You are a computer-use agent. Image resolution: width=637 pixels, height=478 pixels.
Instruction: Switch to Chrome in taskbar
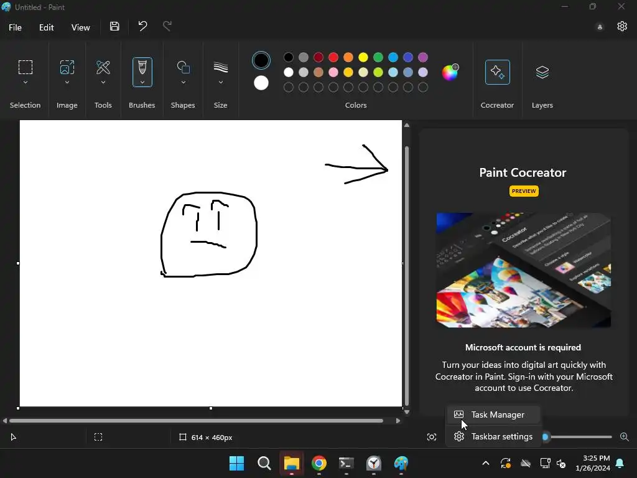[x=319, y=463]
